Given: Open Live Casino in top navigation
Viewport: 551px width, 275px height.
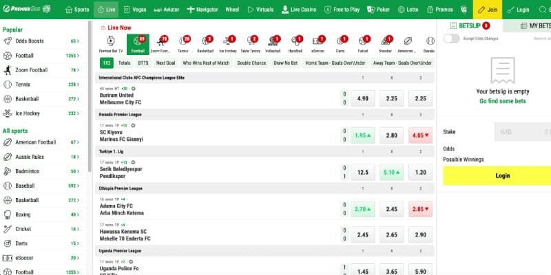Looking at the screenshot, I should point(299,10).
